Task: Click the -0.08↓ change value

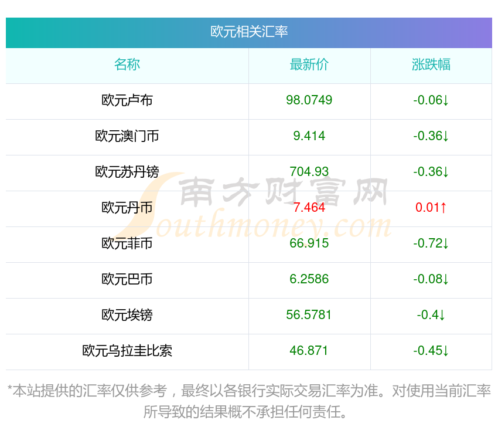Action: point(431,279)
